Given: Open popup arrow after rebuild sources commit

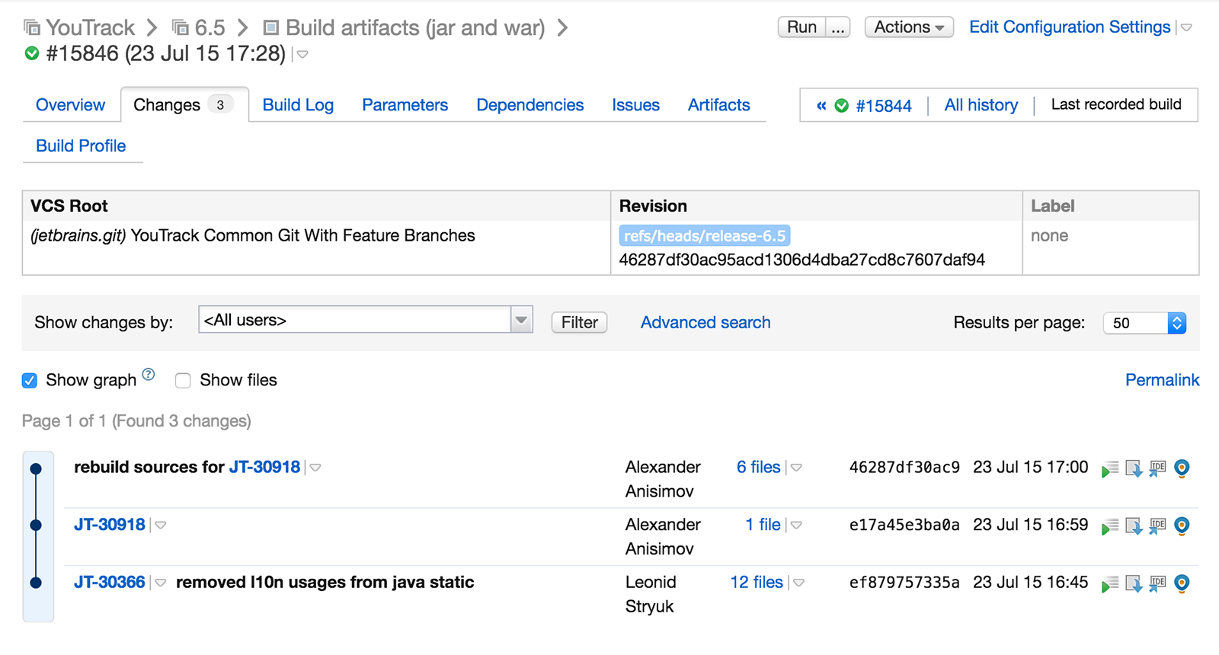Looking at the screenshot, I should pyautogui.click(x=315, y=468).
